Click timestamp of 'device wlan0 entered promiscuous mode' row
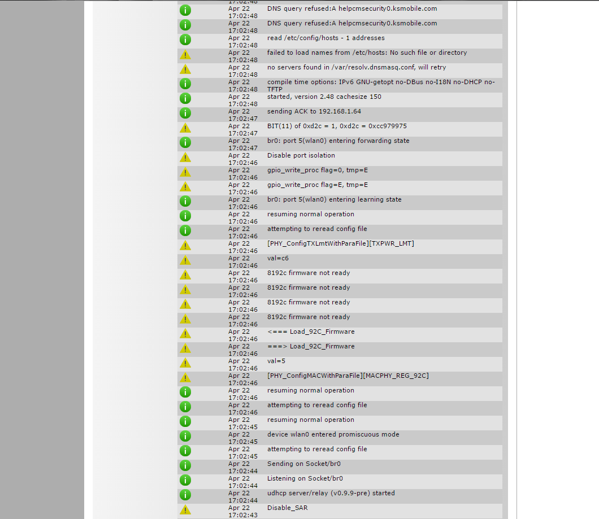 tap(243, 438)
